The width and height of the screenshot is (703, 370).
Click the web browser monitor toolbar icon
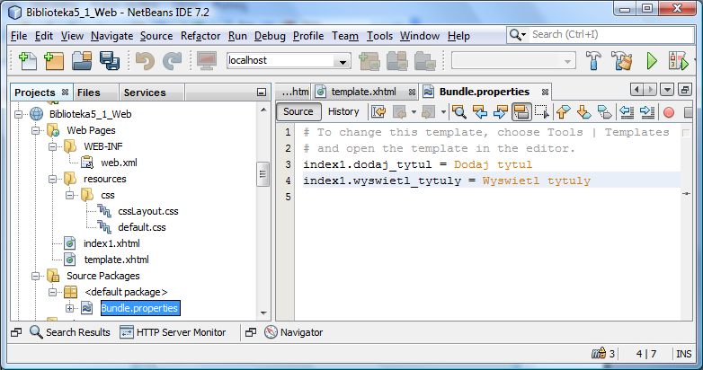tap(206, 61)
